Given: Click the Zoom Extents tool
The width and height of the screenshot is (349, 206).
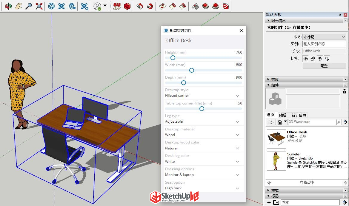Looking at the screenshot, I should click(x=39, y=6).
